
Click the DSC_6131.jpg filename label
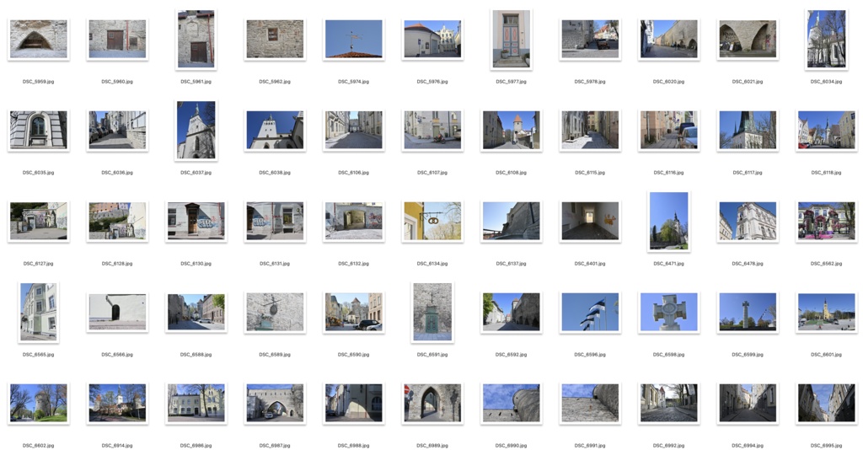[275, 264]
